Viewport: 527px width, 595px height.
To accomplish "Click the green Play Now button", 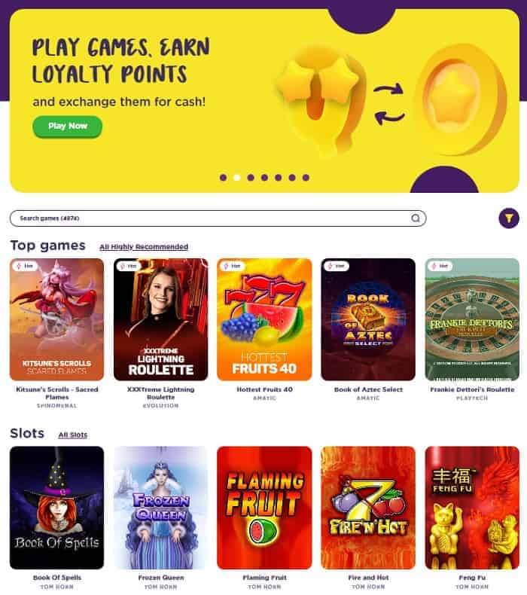I will point(68,127).
